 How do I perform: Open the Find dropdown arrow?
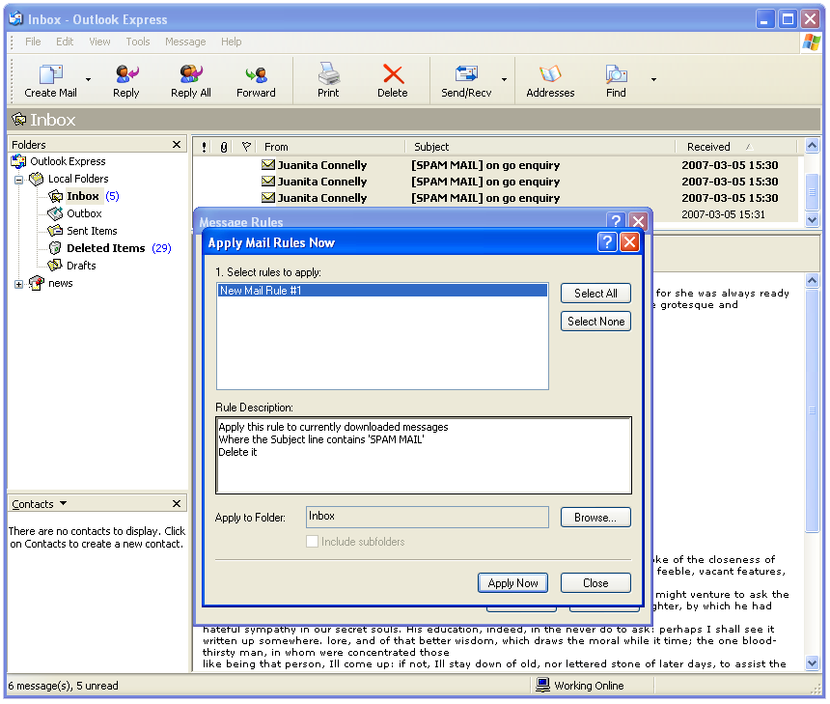pos(653,80)
